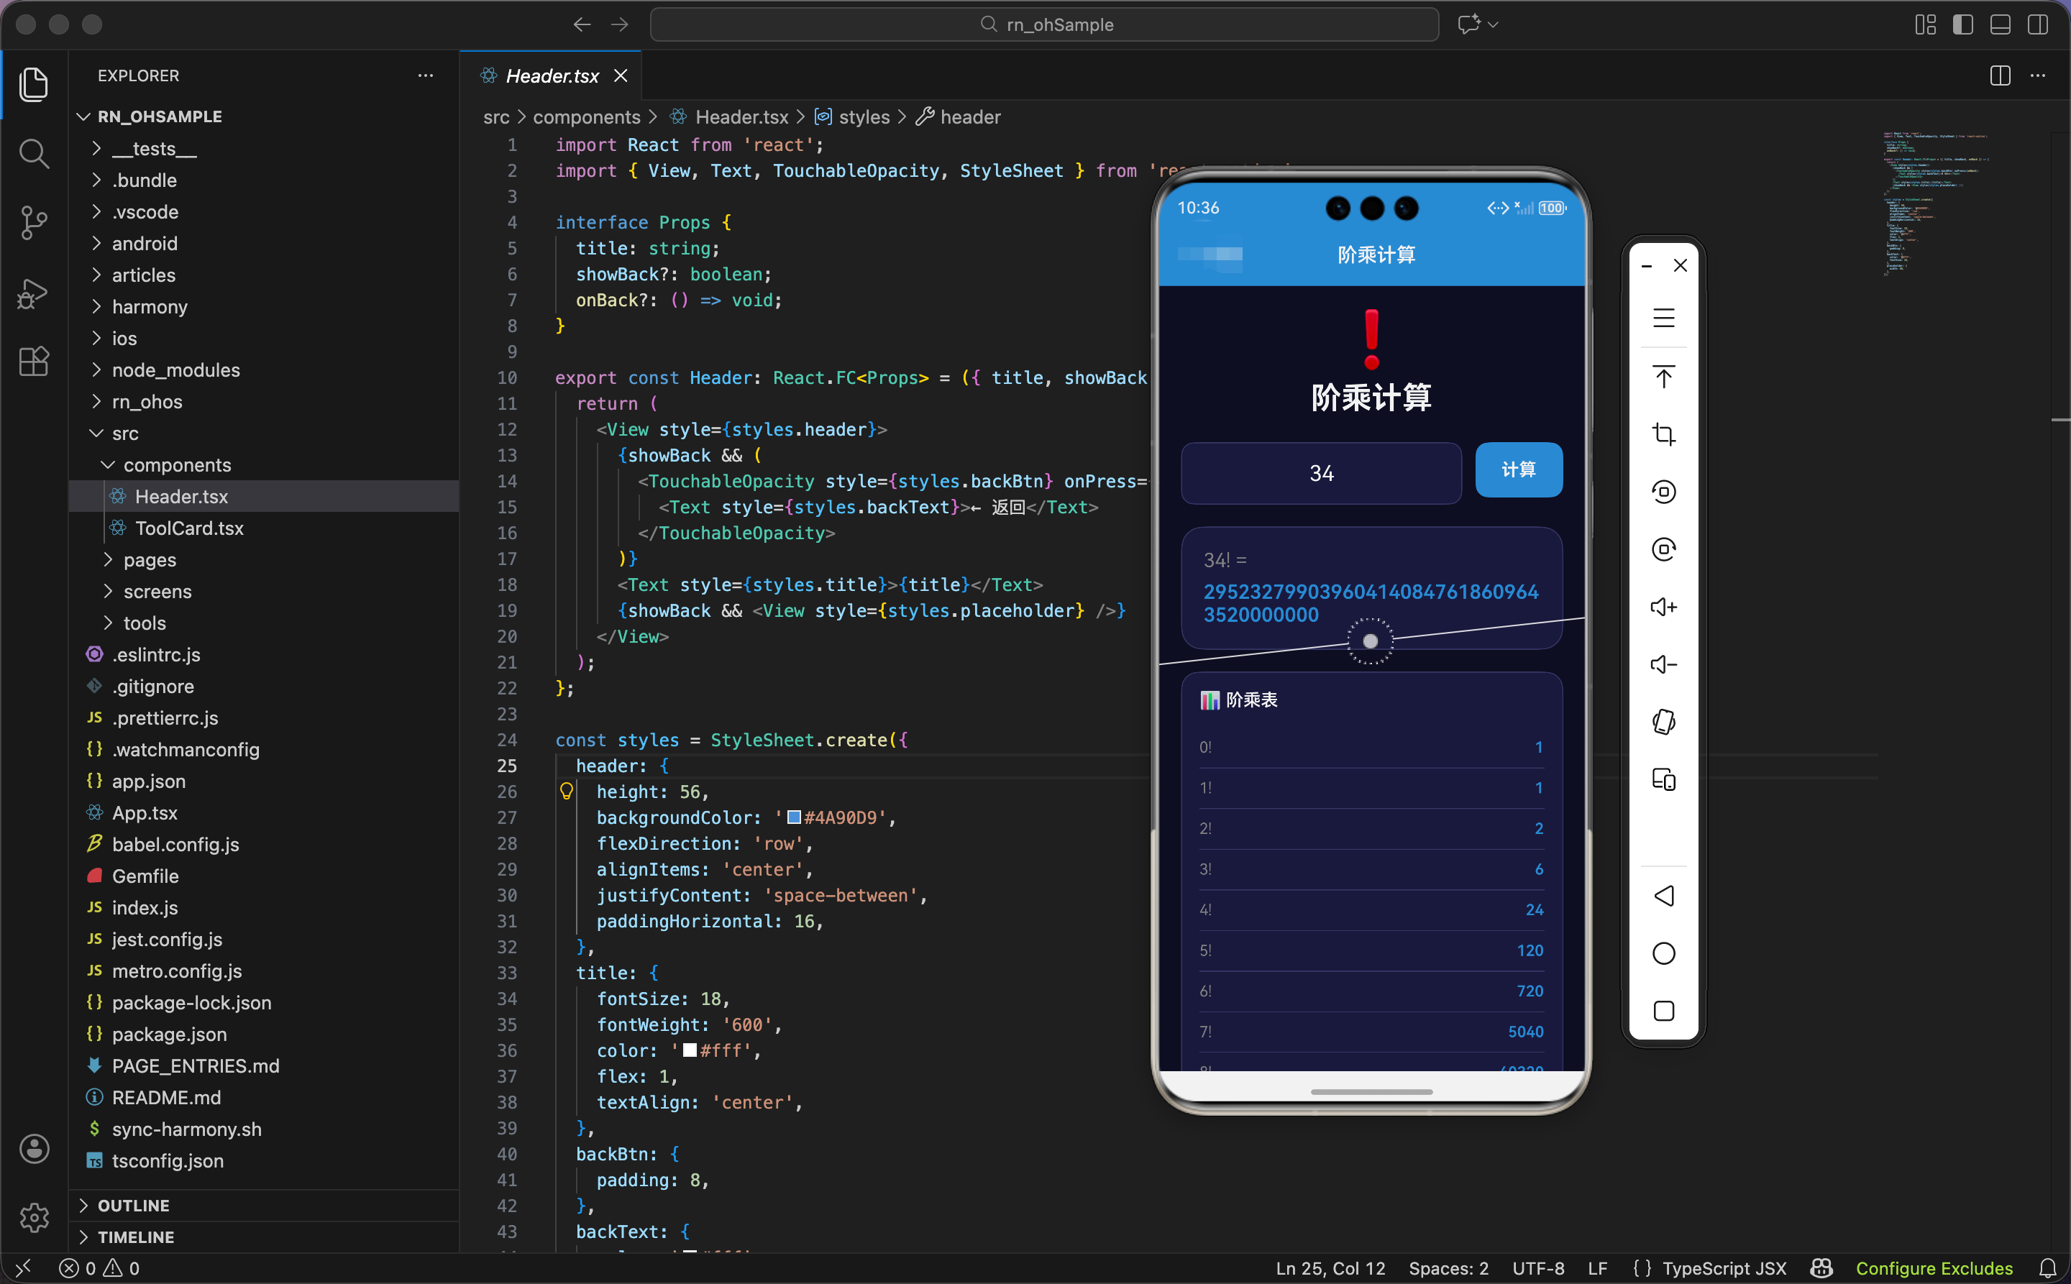The width and height of the screenshot is (2071, 1284).
Task: Open the Run and Debug view
Action: 33,293
